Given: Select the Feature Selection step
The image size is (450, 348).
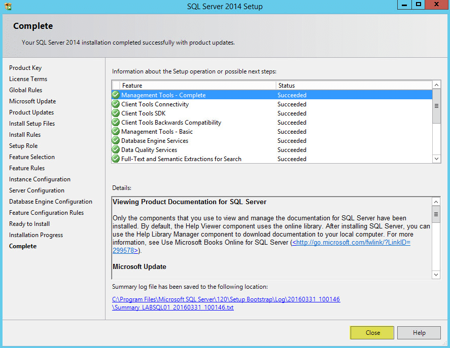Looking at the screenshot, I should point(32,157).
